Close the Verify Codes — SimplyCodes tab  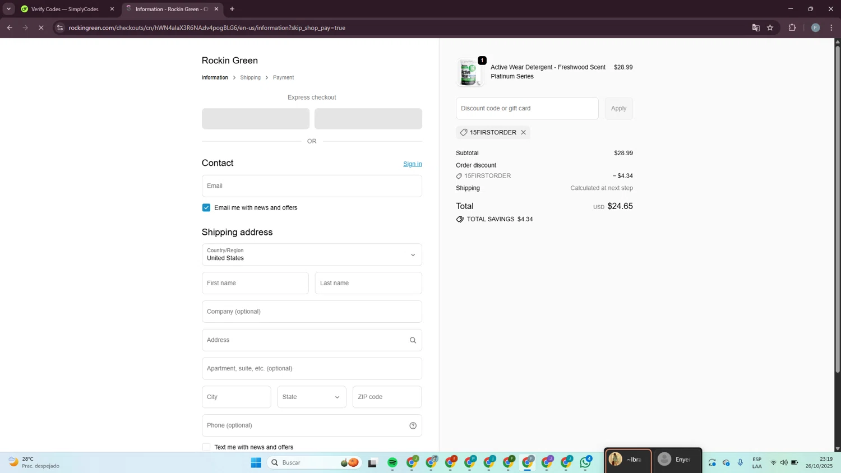(112, 9)
